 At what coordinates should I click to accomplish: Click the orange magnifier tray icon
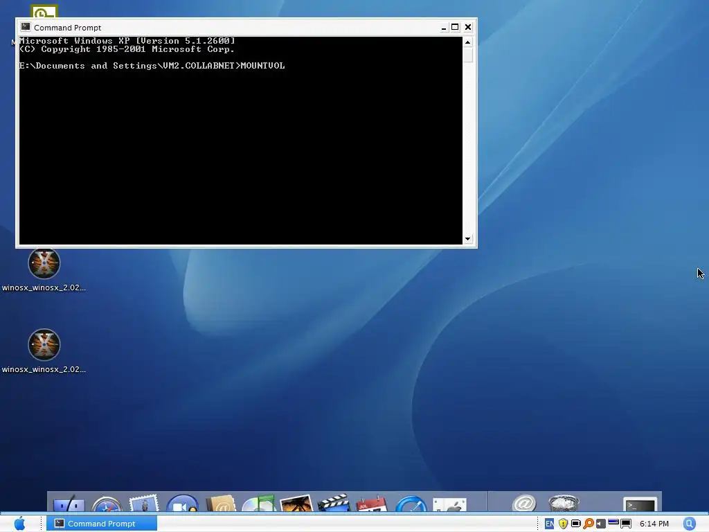click(589, 524)
